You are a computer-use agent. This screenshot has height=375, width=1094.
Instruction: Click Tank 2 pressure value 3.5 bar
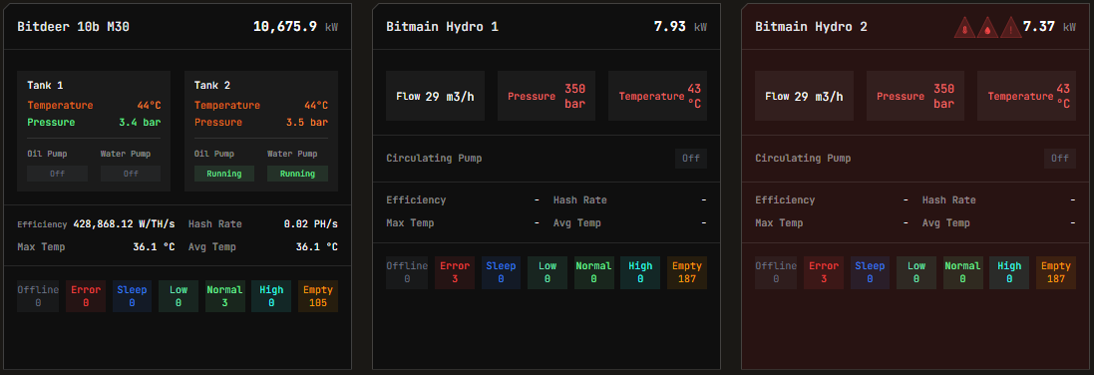307,123
